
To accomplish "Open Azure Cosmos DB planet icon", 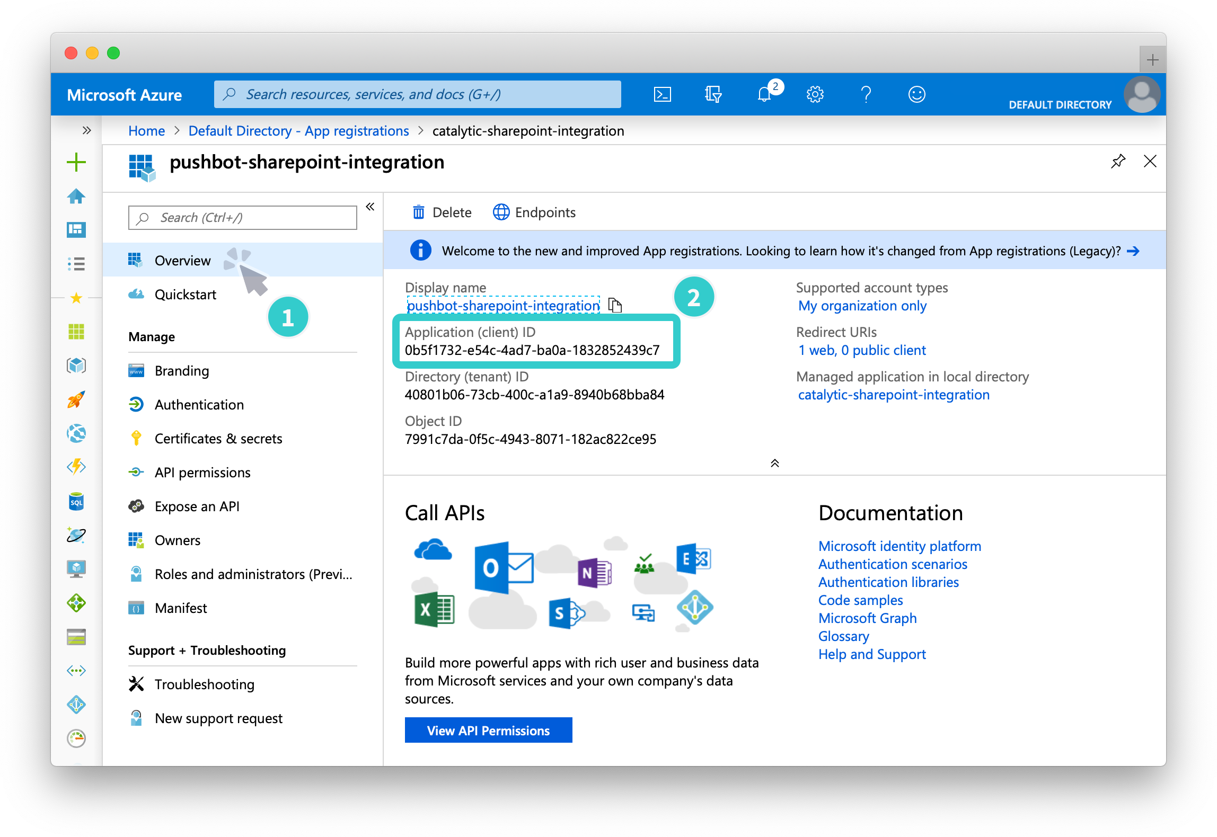I will point(76,535).
